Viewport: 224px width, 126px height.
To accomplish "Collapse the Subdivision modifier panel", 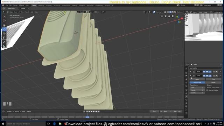I will [x=190, y=76].
